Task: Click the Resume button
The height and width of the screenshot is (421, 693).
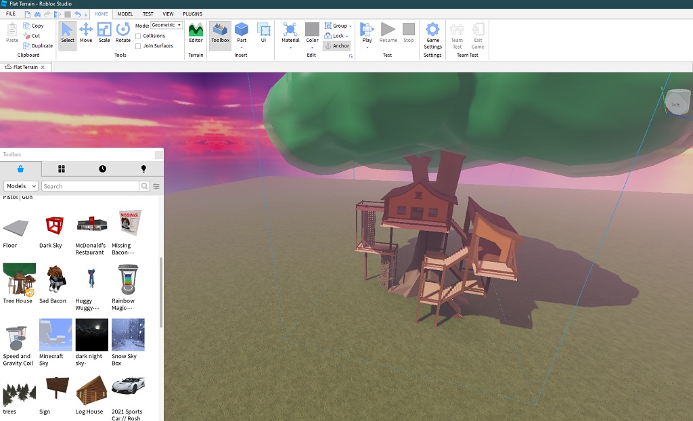Action: [x=388, y=33]
